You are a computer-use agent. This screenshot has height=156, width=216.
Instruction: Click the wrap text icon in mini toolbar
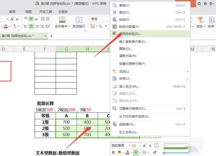tap(156, 146)
